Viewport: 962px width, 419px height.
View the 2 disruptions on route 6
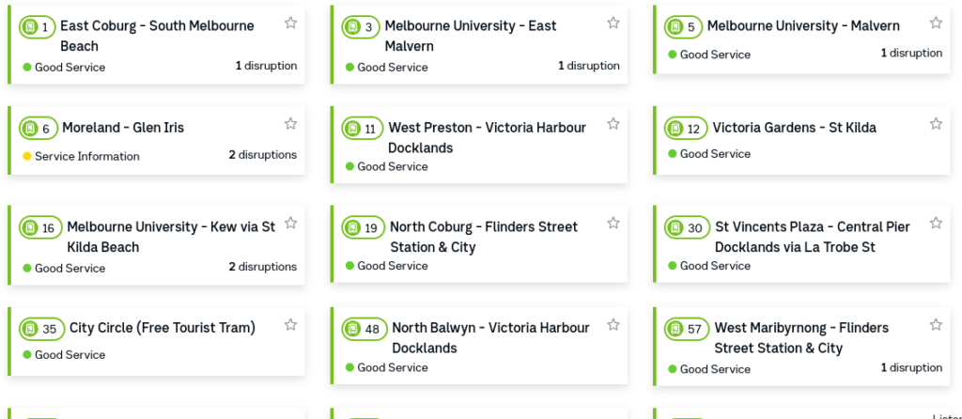[263, 155]
